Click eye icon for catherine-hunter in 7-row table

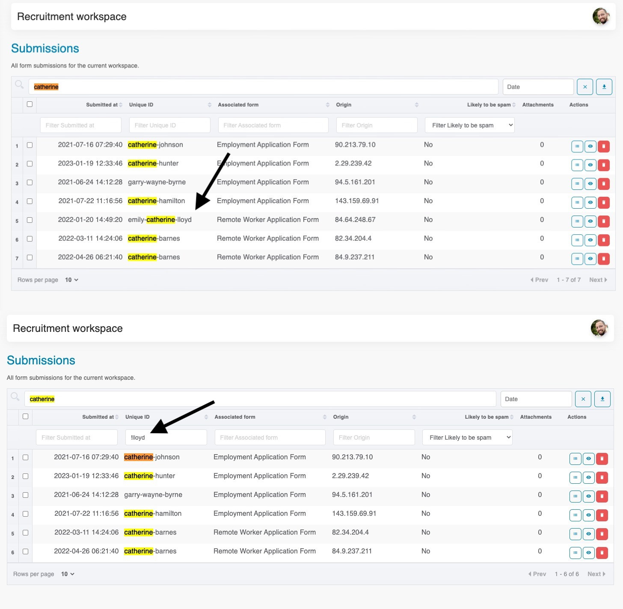click(x=590, y=165)
